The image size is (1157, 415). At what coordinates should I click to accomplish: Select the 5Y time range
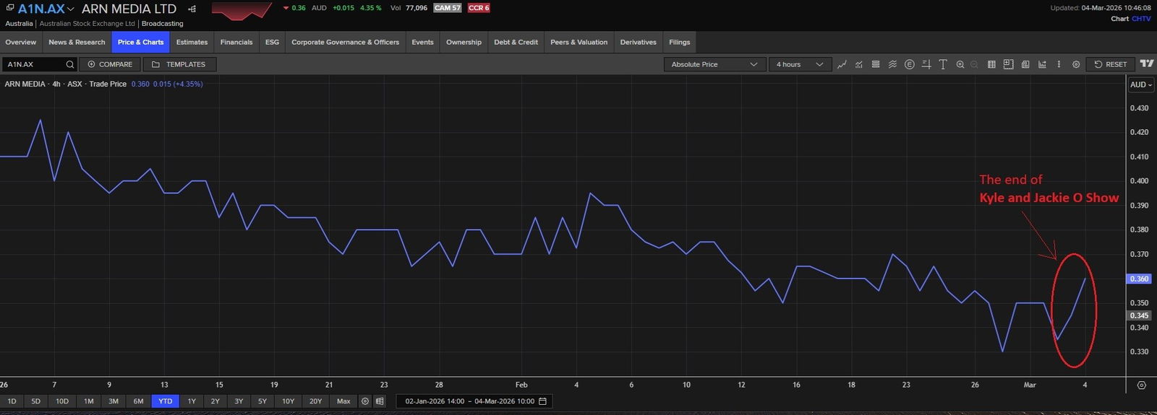point(262,401)
